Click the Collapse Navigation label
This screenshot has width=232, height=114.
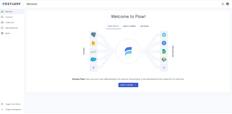click(13, 109)
